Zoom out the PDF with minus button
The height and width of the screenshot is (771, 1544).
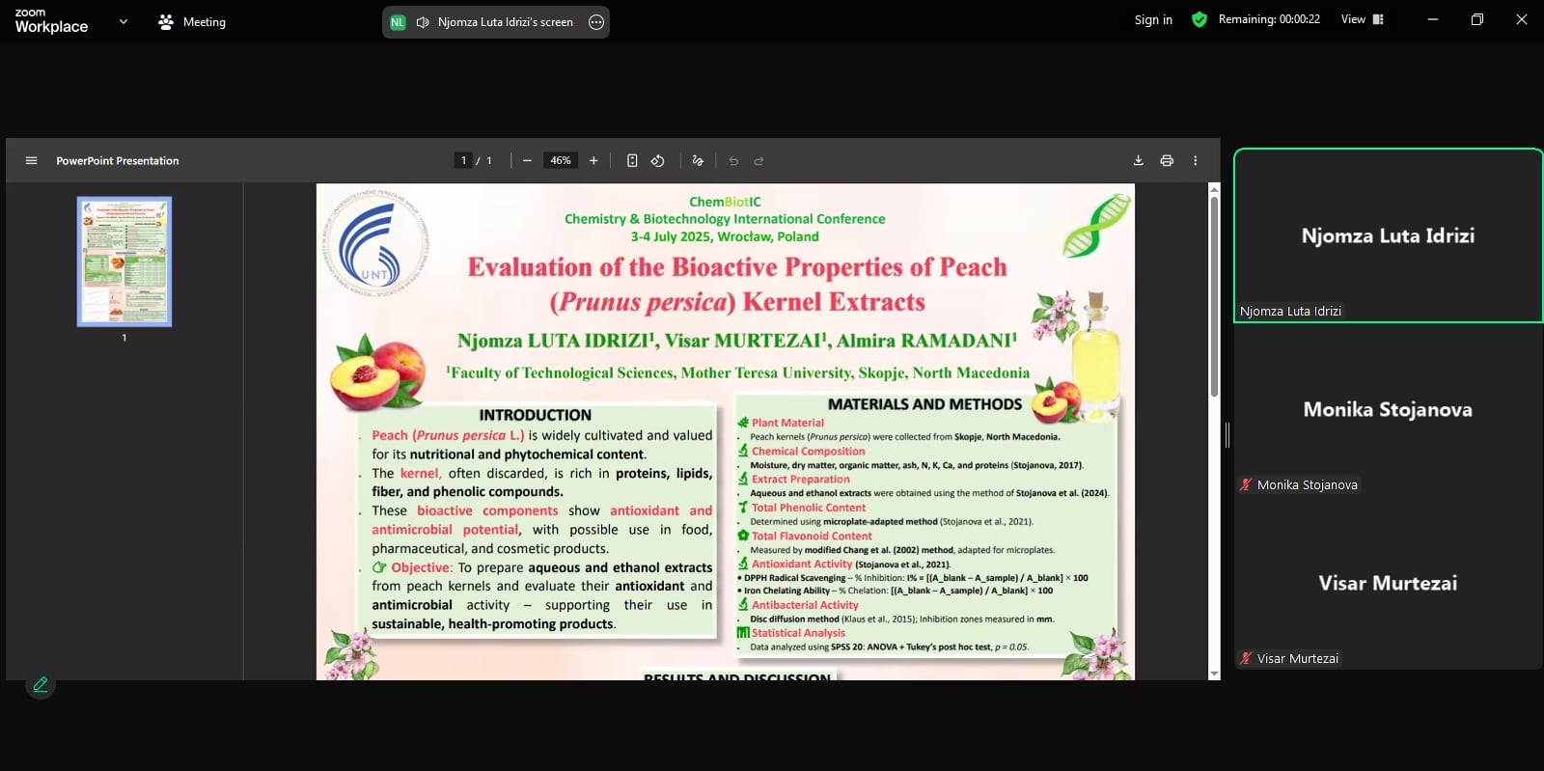527,161
